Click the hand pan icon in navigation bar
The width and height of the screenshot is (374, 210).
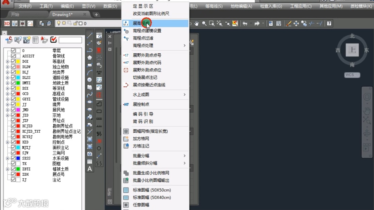point(367,110)
